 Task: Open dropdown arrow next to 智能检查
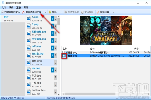(x=113, y=12)
